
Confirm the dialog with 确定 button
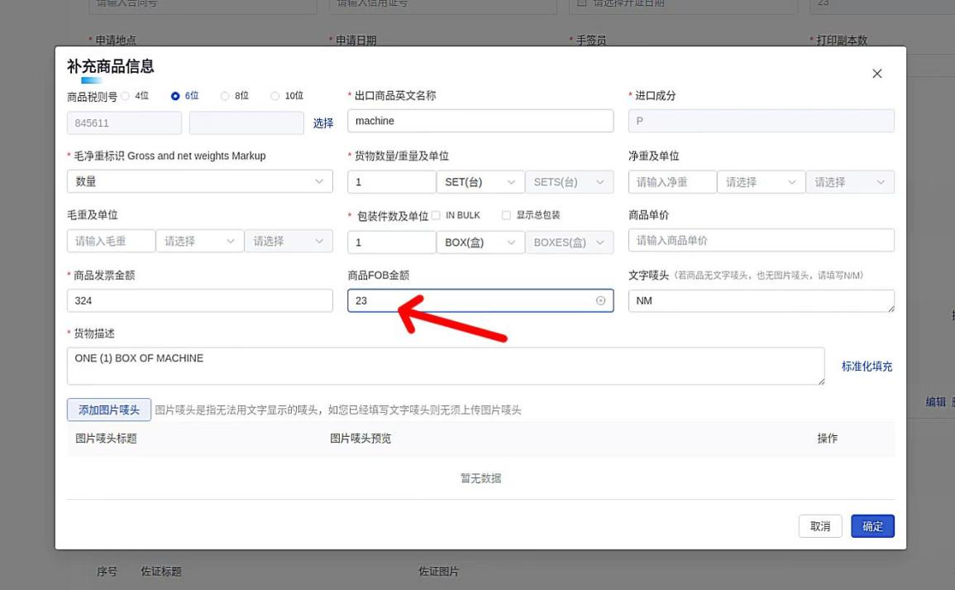coord(872,526)
